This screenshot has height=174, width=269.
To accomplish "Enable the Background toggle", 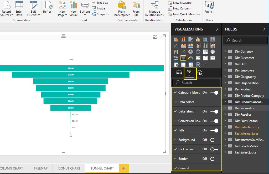I will point(214,140).
